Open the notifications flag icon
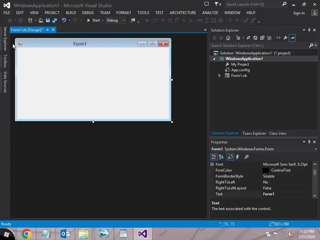 [x=218, y=4]
